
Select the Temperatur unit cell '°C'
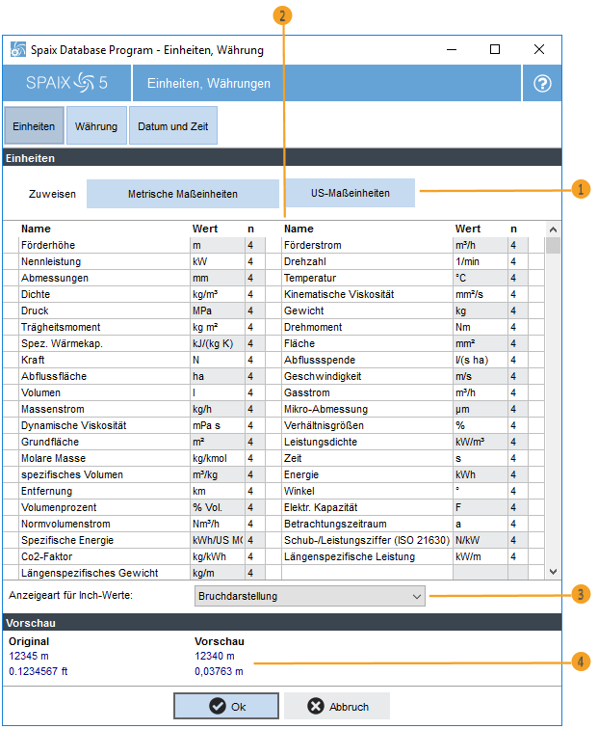pos(481,278)
